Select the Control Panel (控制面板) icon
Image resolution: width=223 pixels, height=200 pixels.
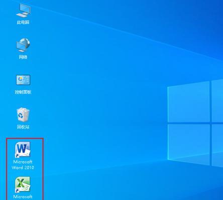[23, 80]
